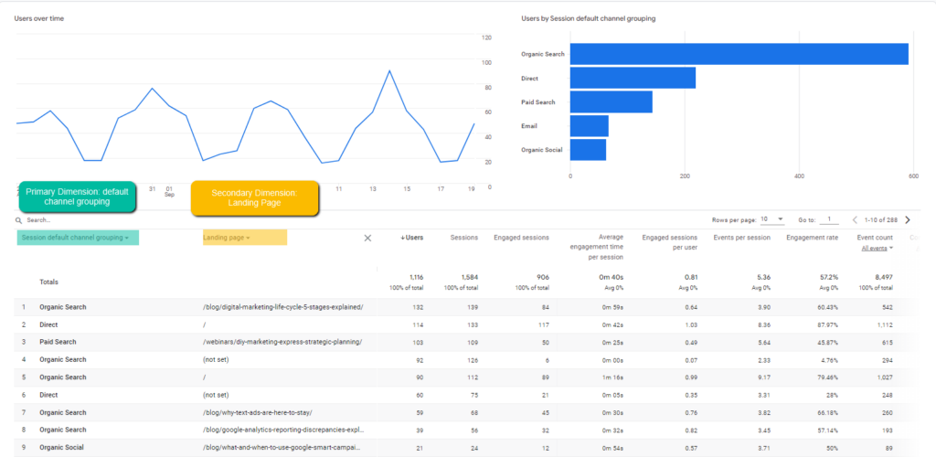Viewport: 936px width, 457px height.
Task: Click total sessions value 1,584
Action: 469,278
